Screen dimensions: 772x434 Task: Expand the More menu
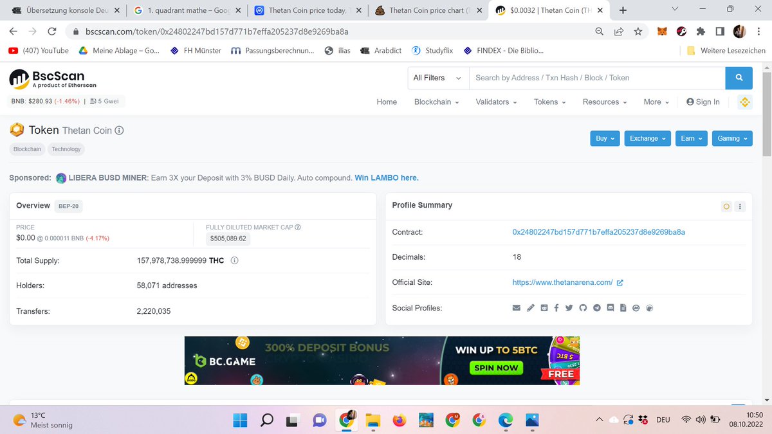pyautogui.click(x=657, y=102)
